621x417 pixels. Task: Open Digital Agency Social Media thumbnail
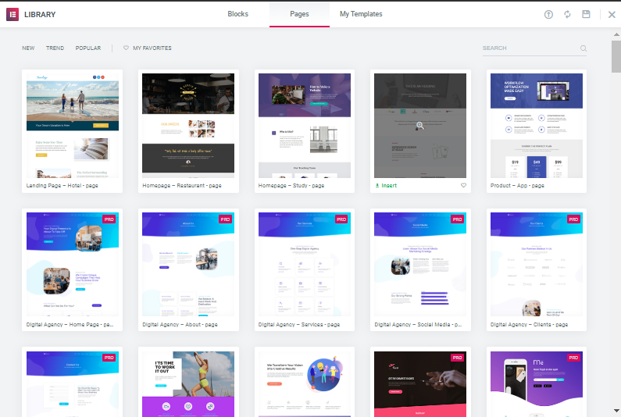[x=420, y=264]
